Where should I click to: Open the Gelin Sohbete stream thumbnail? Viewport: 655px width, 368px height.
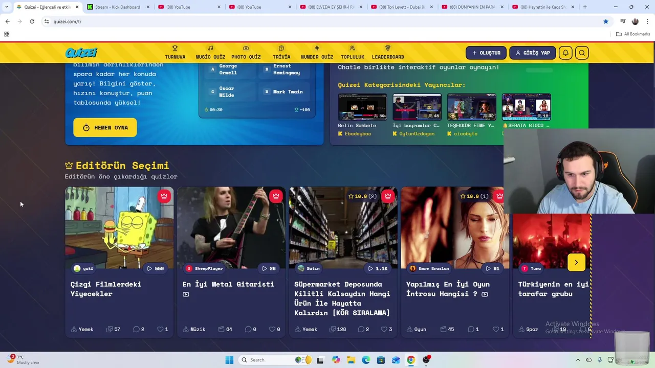pos(362,107)
